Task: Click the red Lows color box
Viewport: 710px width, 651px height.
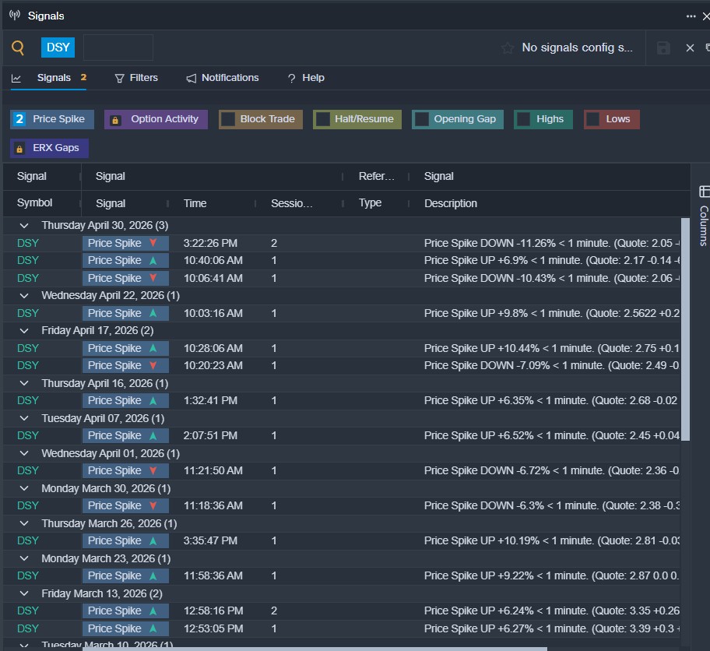Action: pos(592,119)
